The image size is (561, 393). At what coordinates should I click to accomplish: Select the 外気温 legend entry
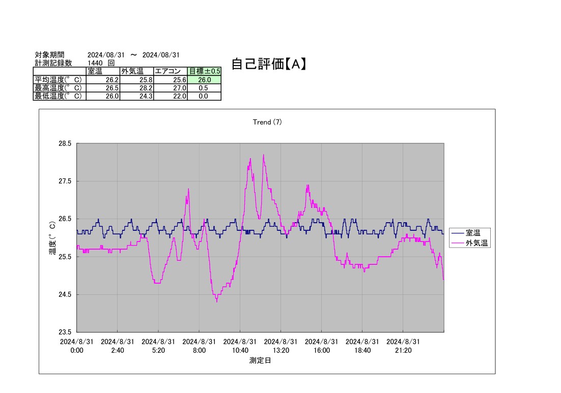[x=476, y=244]
